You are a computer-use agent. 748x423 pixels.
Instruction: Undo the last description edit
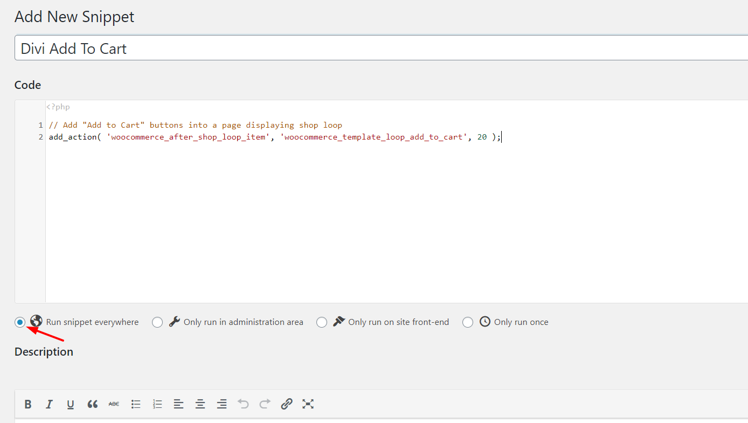(x=244, y=404)
